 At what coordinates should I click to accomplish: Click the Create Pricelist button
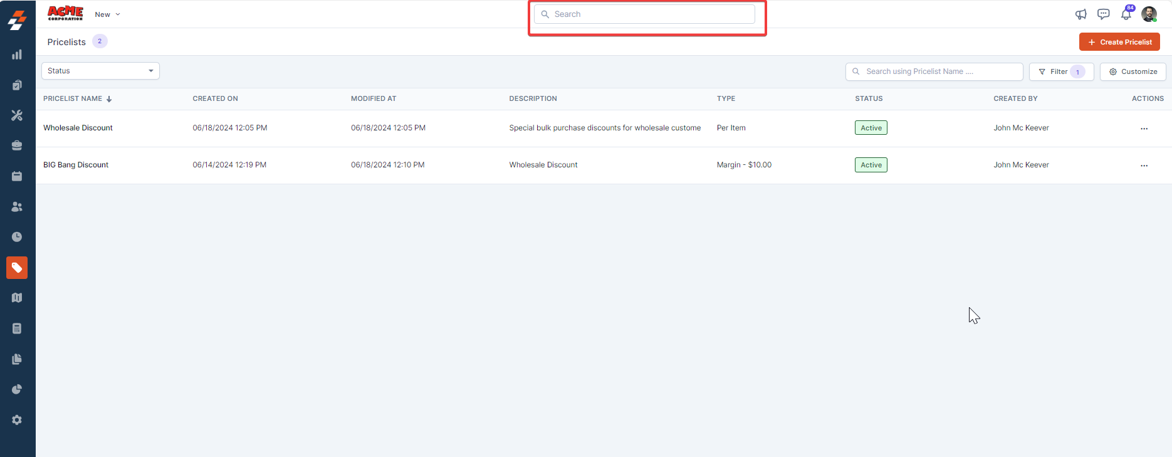click(x=1119, y=42)
